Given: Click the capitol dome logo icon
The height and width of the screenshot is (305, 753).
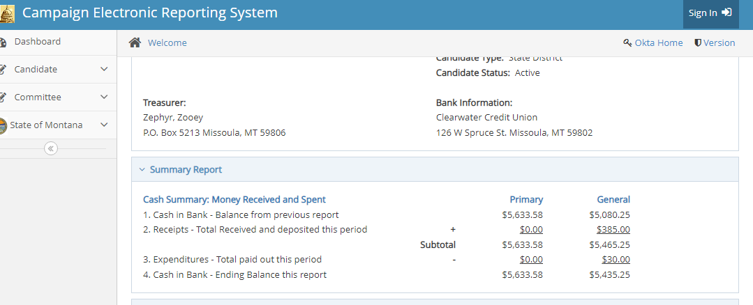Looking at the screenshot, I should 7,13.
